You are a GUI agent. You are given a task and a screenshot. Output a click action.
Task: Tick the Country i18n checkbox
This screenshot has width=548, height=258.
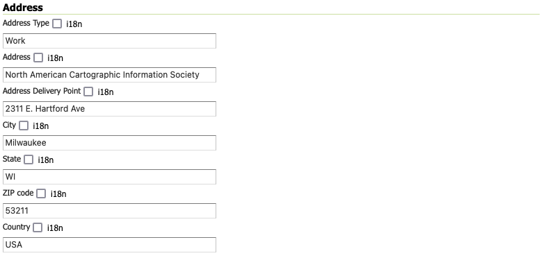click(x=38, y=227)
